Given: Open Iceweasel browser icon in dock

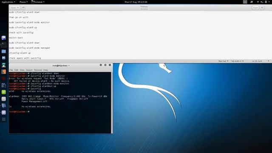Looking at the screenshot, I should (x=4, y=38).
